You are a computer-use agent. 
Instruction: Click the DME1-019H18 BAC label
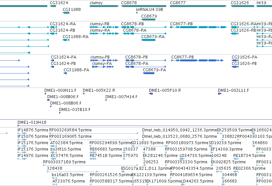pyautogui.click(x=32, y=122)
